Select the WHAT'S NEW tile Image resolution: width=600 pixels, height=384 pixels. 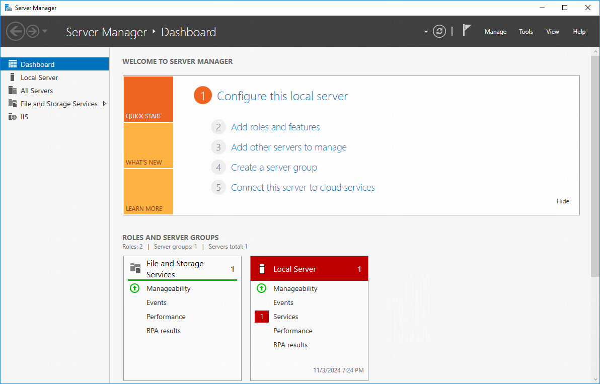click(x=148, y=146)
